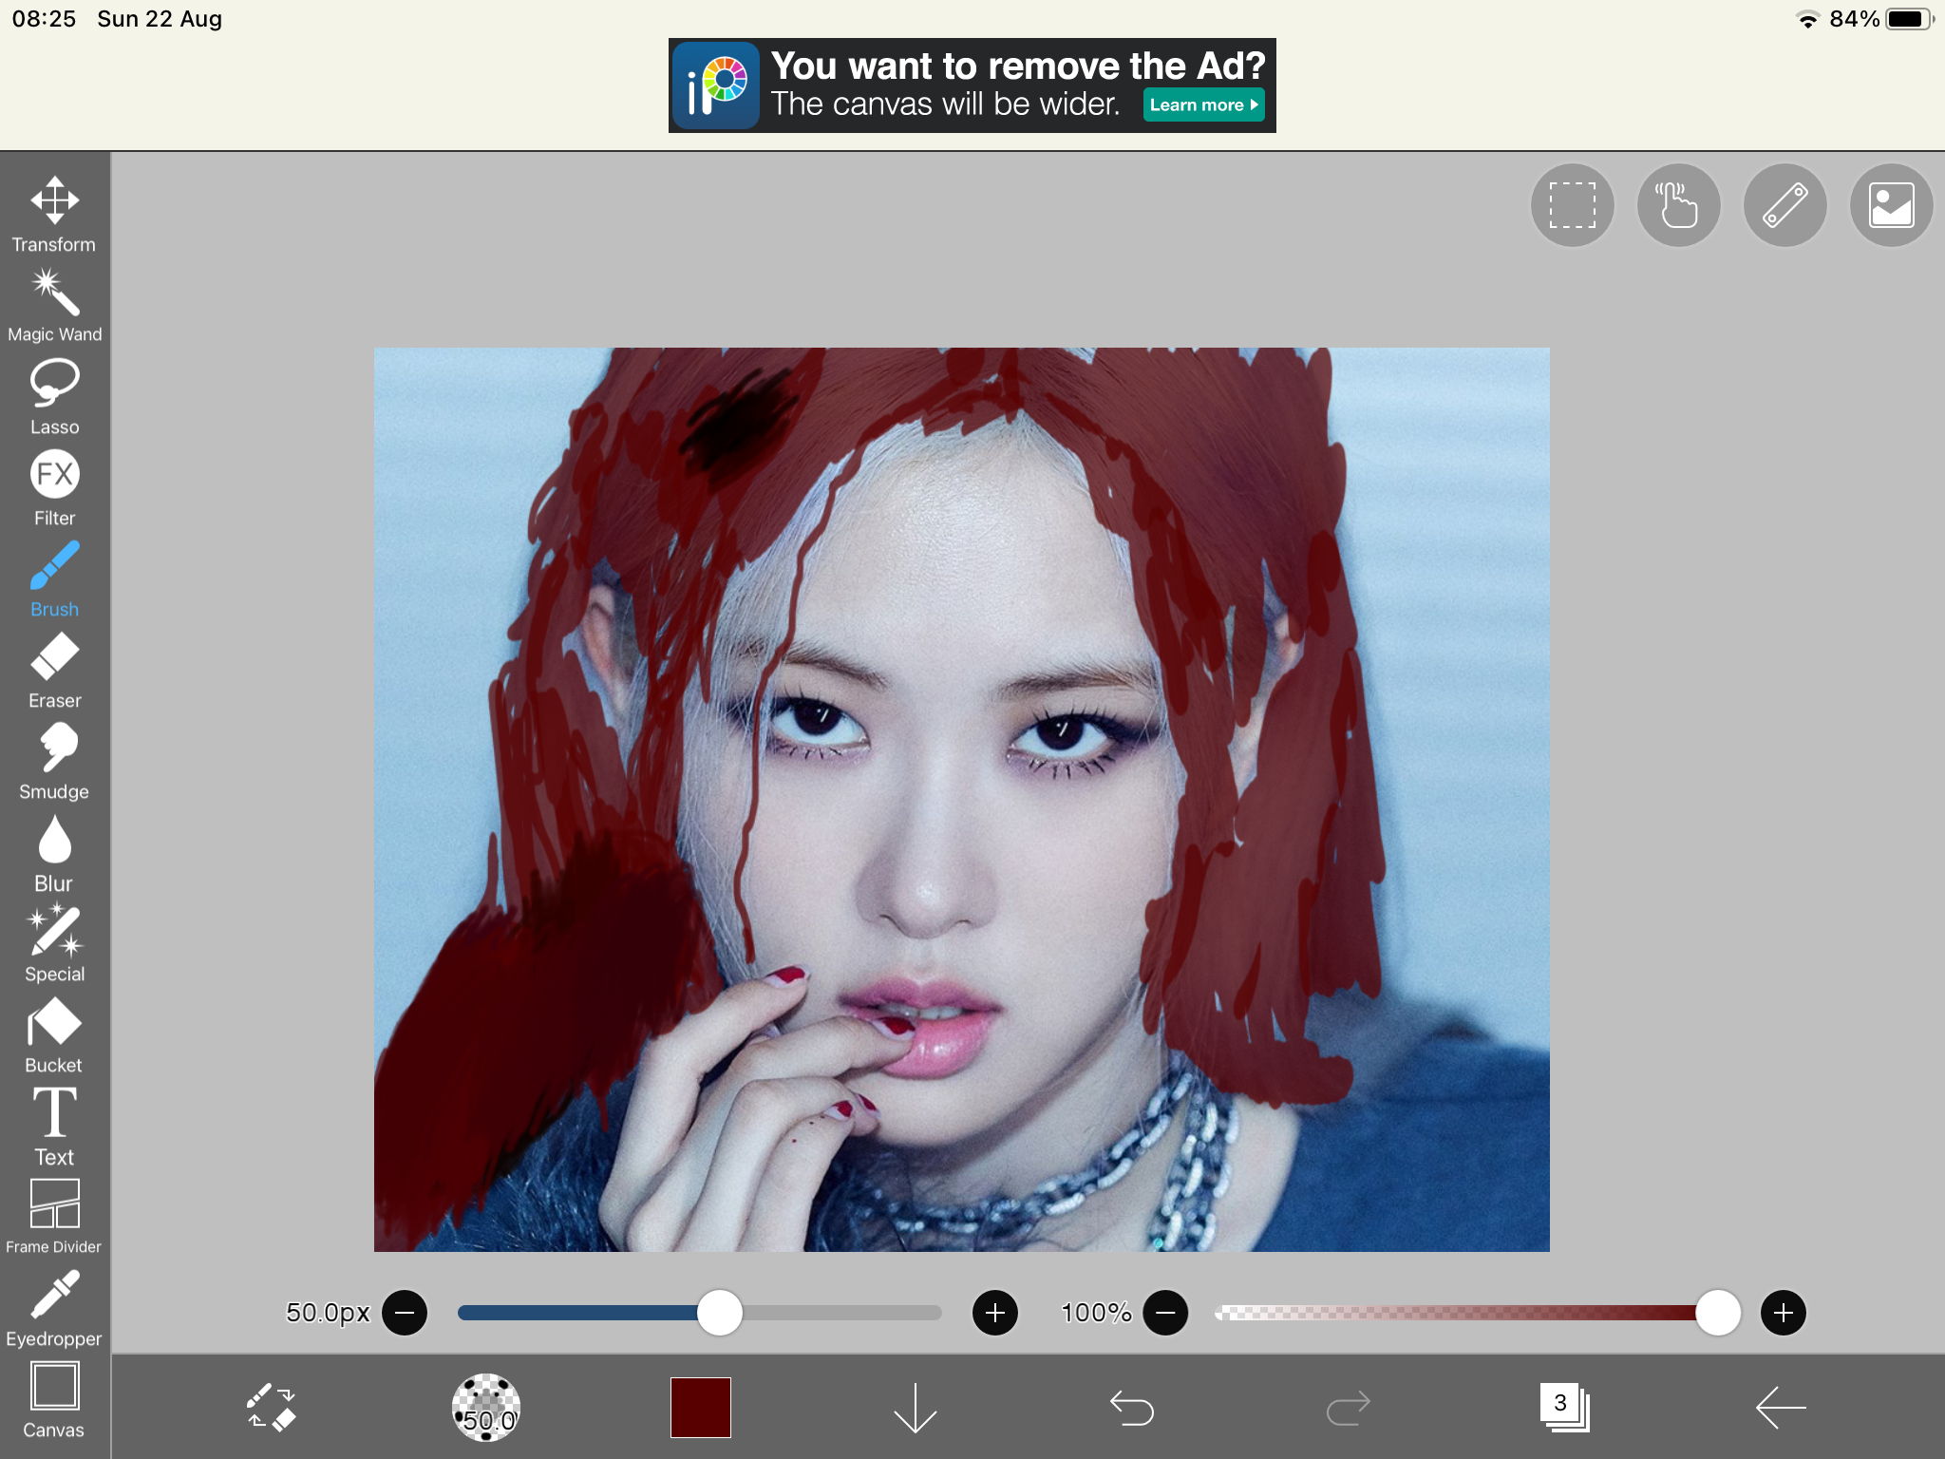The width and height of the screenshot is (1945, 1459).
Task: Open the dark red color swatch
Action: click(x=700, y=1408)
